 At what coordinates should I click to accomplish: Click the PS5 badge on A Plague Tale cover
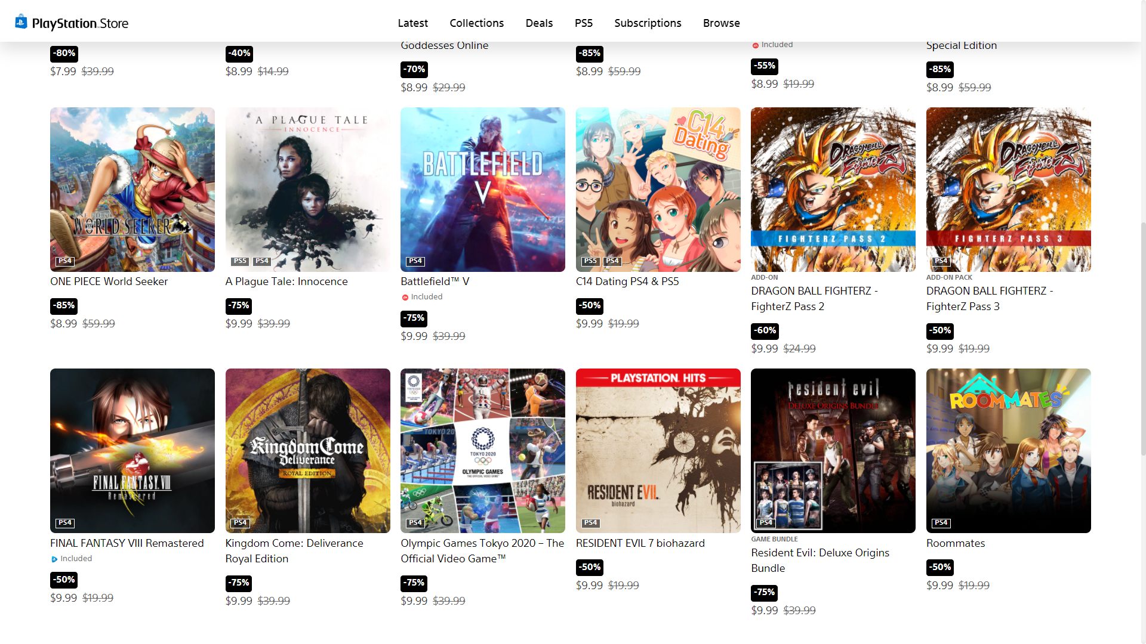240,261
